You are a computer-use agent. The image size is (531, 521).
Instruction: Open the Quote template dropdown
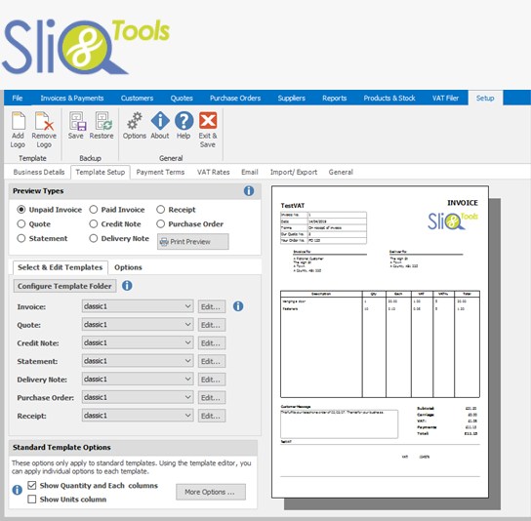[x=138, y=325]
